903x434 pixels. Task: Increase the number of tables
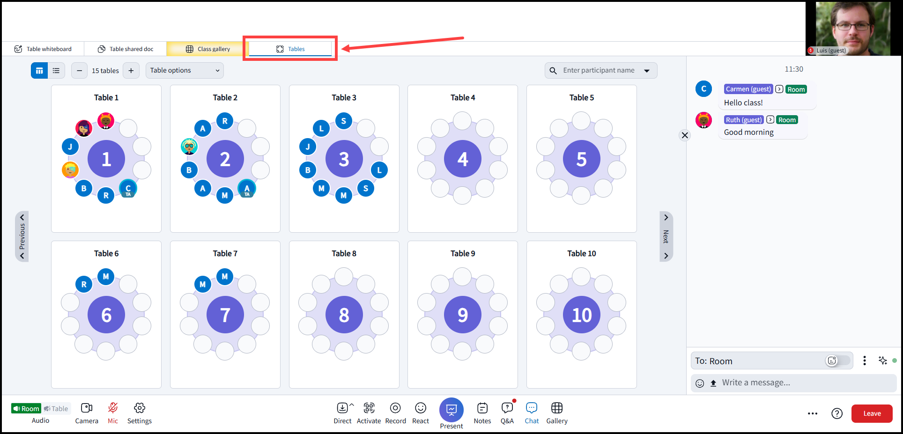[x=131, y=71]
